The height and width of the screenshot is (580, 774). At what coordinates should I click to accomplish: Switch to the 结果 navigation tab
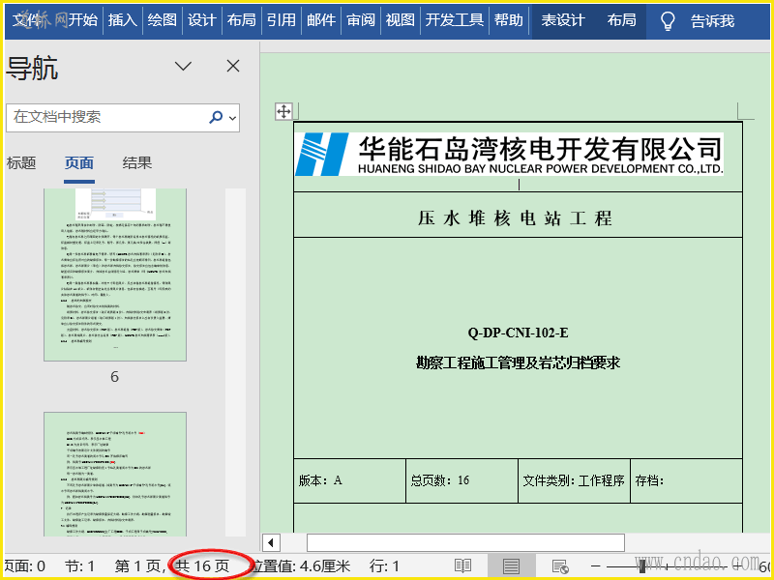(x=136, y=162)
